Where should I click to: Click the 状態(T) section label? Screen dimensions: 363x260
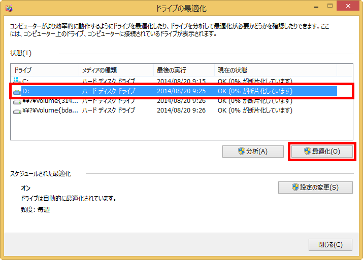(21, 53)
